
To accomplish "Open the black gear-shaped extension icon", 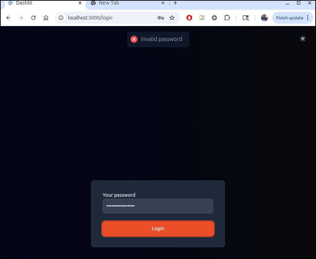I will (x=214, y=18).
